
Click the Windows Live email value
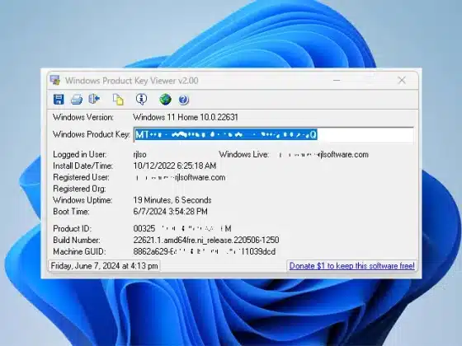coord(323,155)
